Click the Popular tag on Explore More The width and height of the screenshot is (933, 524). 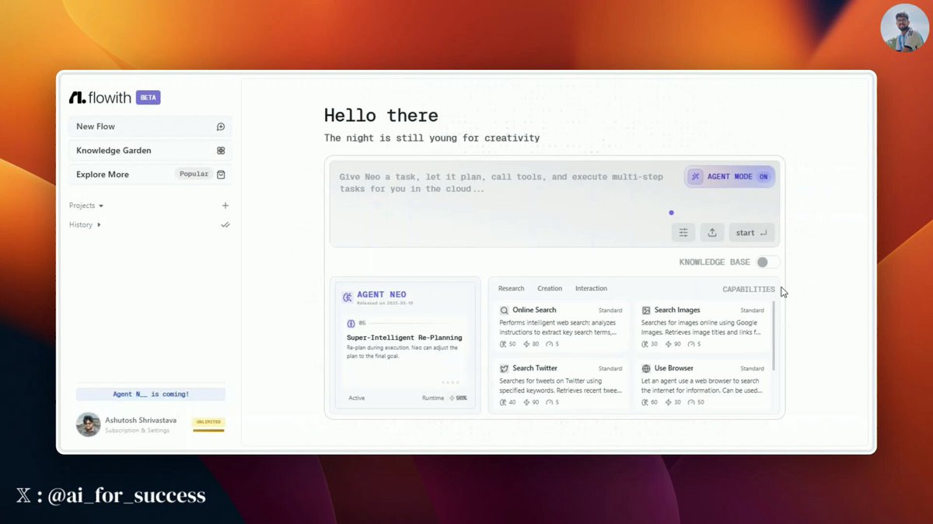194,175
